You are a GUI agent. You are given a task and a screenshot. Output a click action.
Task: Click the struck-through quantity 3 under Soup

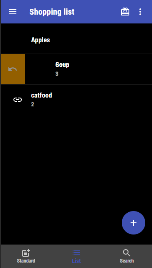point(57,74)
